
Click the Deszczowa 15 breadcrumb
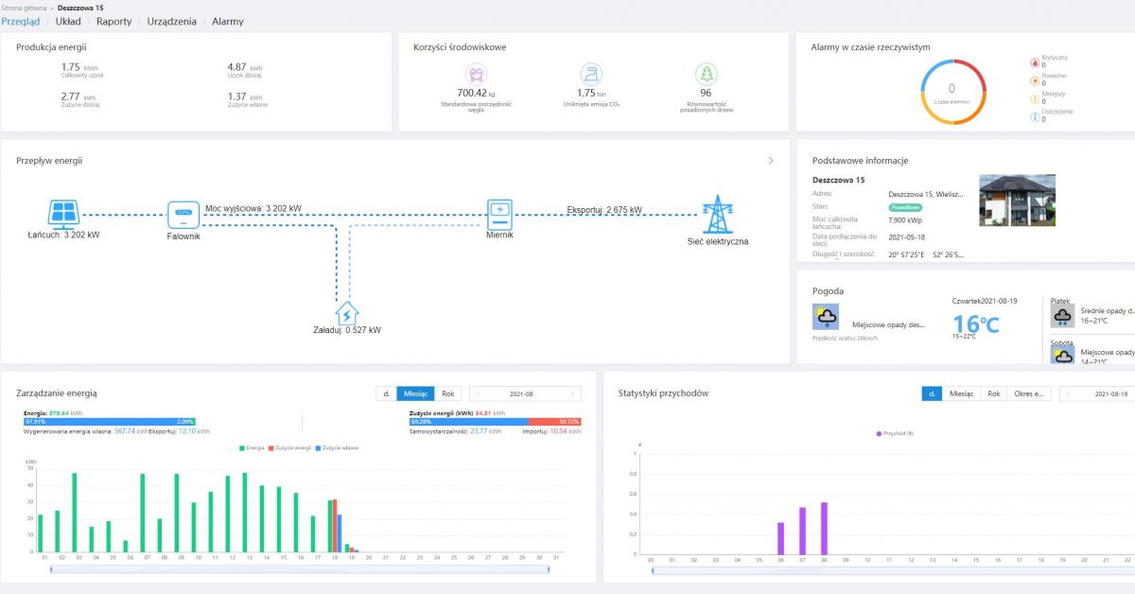pos(81,7)
